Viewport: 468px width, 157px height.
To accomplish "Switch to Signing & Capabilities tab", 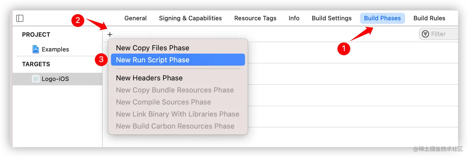I will click(x=190, y=18).
